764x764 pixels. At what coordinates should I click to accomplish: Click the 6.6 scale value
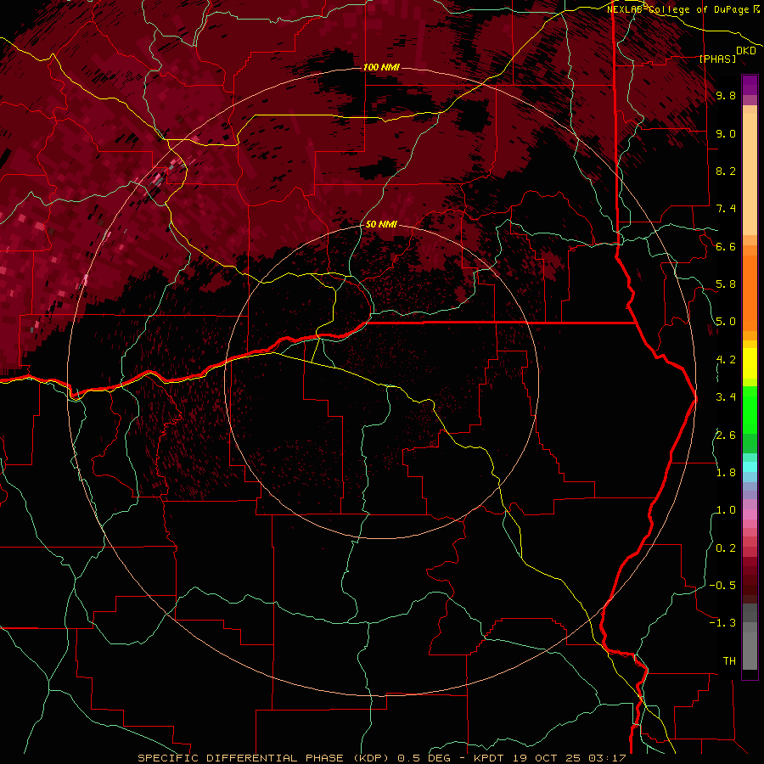pyautogui.click(x=726, y=246)
